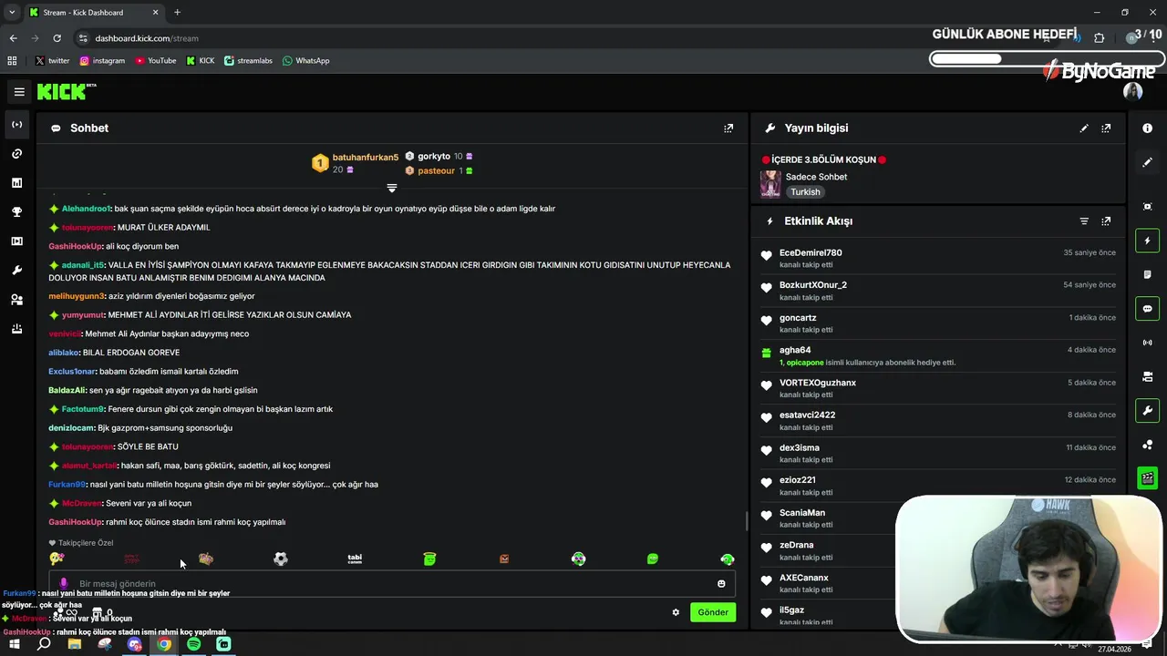Pop out the Etkinlik Akışı panel
This screenshot has width=1167, height=656.
click(1106, 221)
